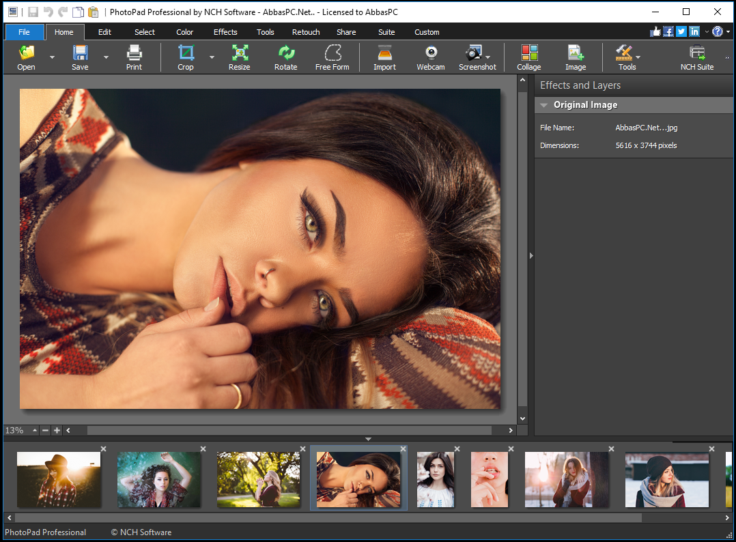Expand the Tools button dropdown arrow
The height and width of the screenshot is (542, 736).
click(x=638, y=57)
